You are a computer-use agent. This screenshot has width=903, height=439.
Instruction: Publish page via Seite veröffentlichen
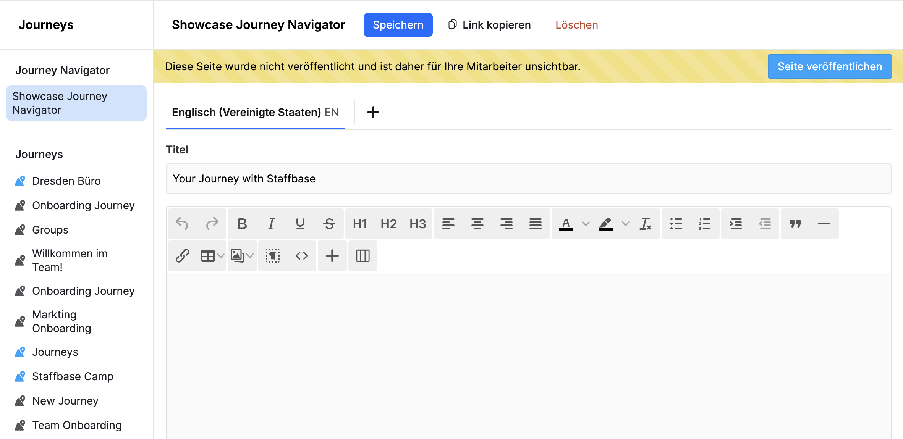830,66
